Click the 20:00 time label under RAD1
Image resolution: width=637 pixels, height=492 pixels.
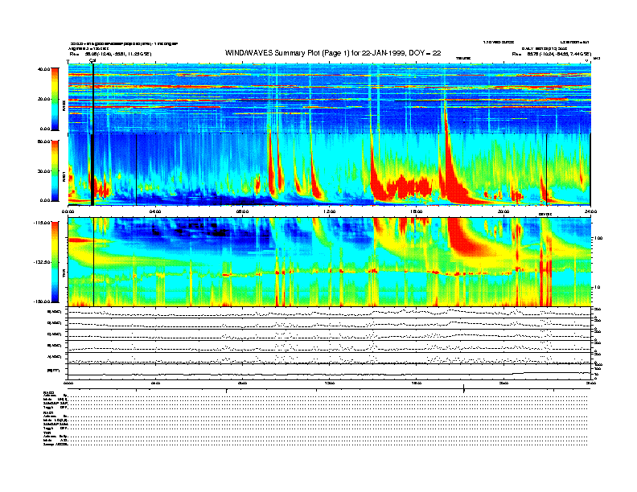503,211
